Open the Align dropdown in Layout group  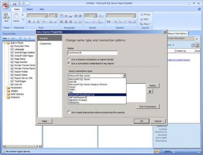pos(145,24)
